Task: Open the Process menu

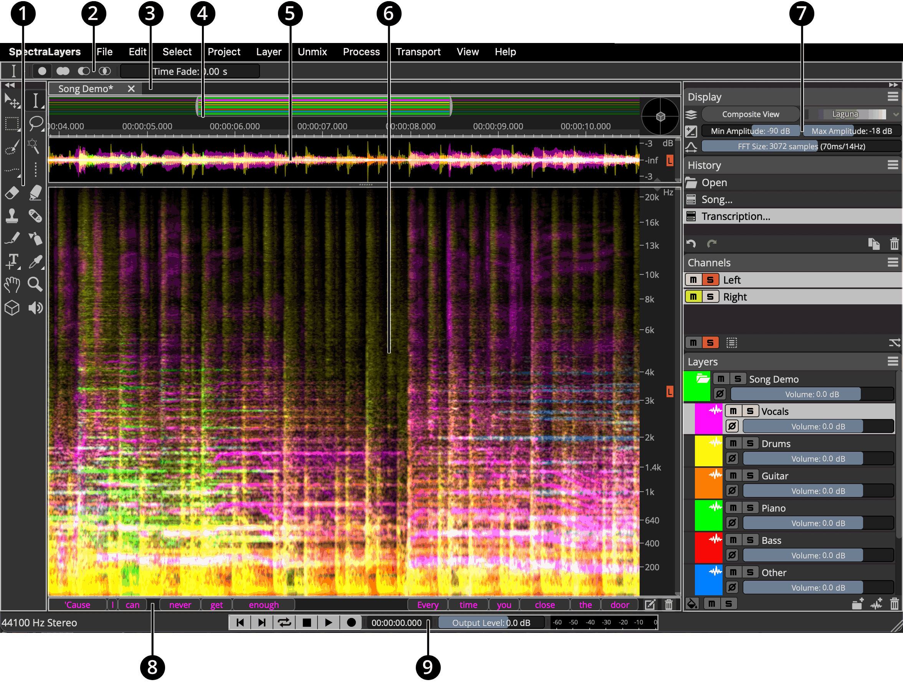Action: 361,52
